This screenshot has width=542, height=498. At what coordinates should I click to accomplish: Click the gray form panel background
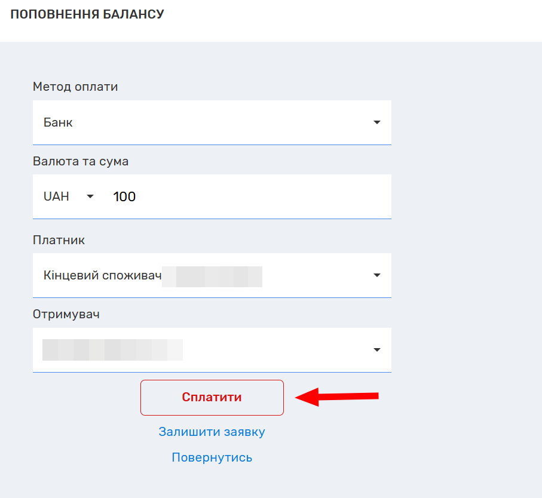[x=466, y=239]
